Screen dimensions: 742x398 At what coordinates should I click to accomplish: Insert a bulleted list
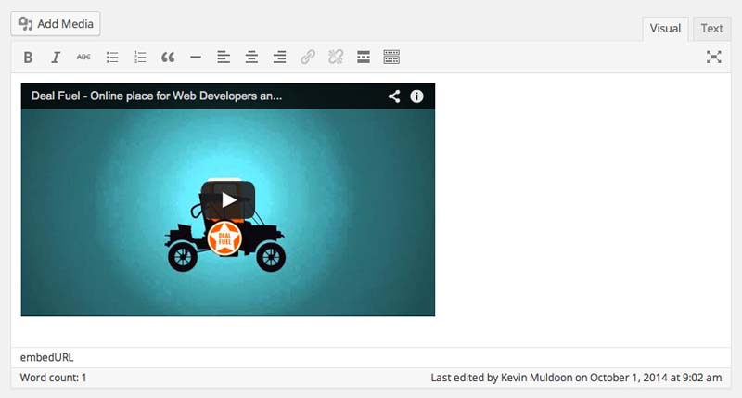click(x=112, y=58)
